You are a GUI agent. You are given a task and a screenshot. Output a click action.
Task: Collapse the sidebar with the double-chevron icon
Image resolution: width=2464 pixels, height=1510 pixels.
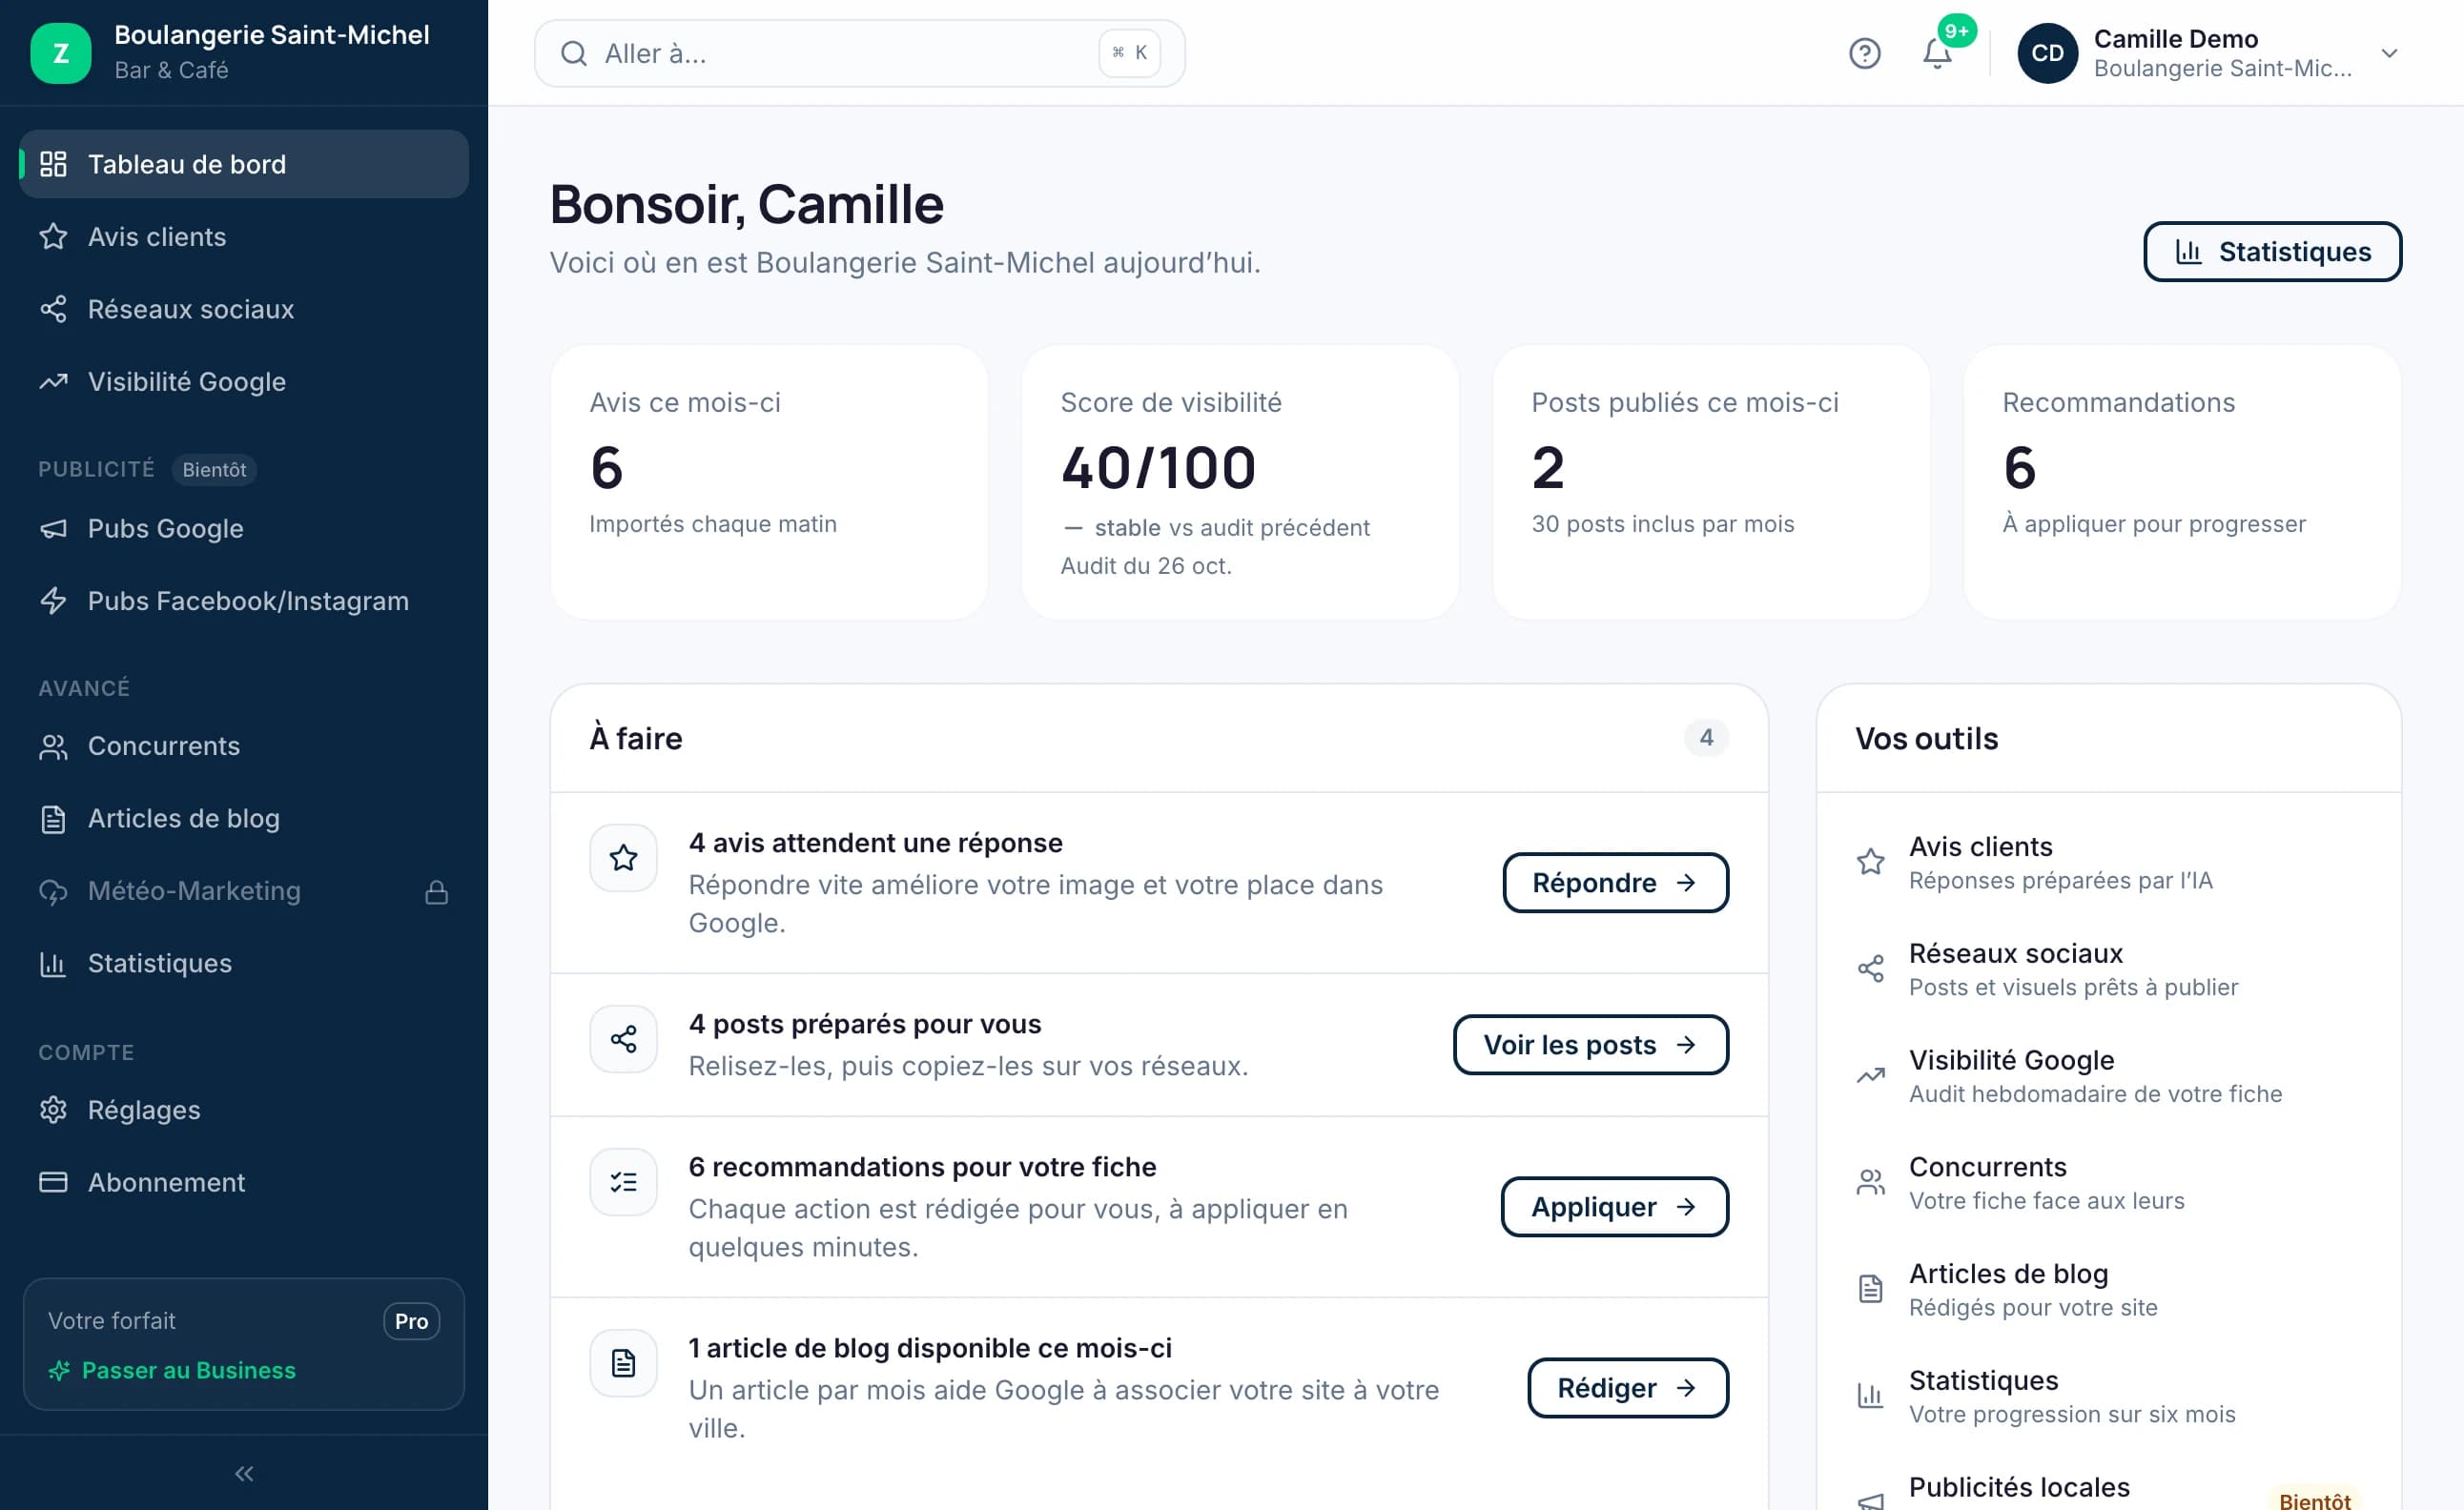[x=244, y=1473]
